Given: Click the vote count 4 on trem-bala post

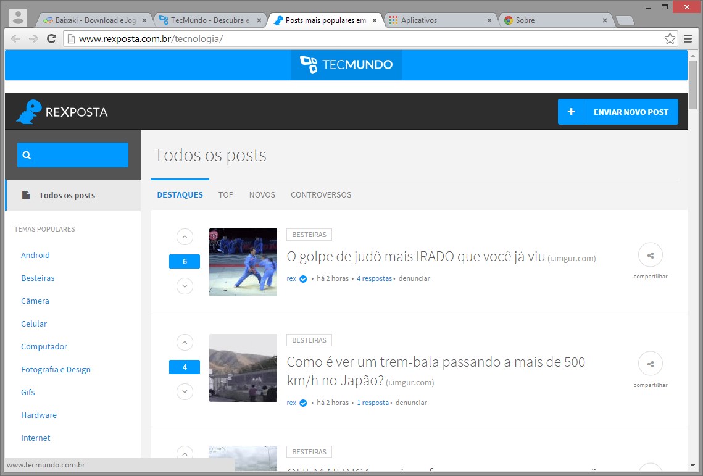Looking at the screenshot, I should [x=185, y=367].
